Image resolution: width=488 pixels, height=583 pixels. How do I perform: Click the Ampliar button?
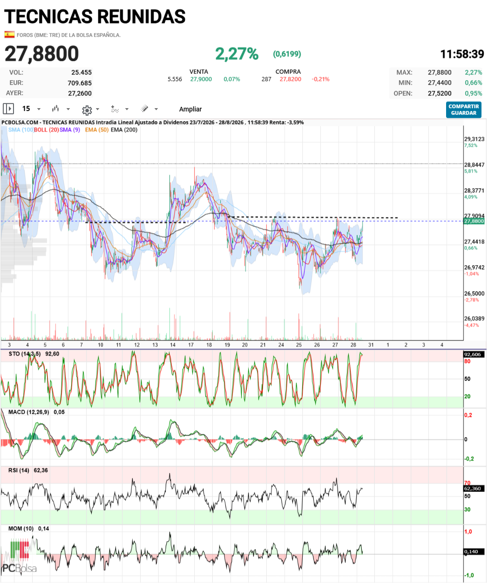coord(190,109)
